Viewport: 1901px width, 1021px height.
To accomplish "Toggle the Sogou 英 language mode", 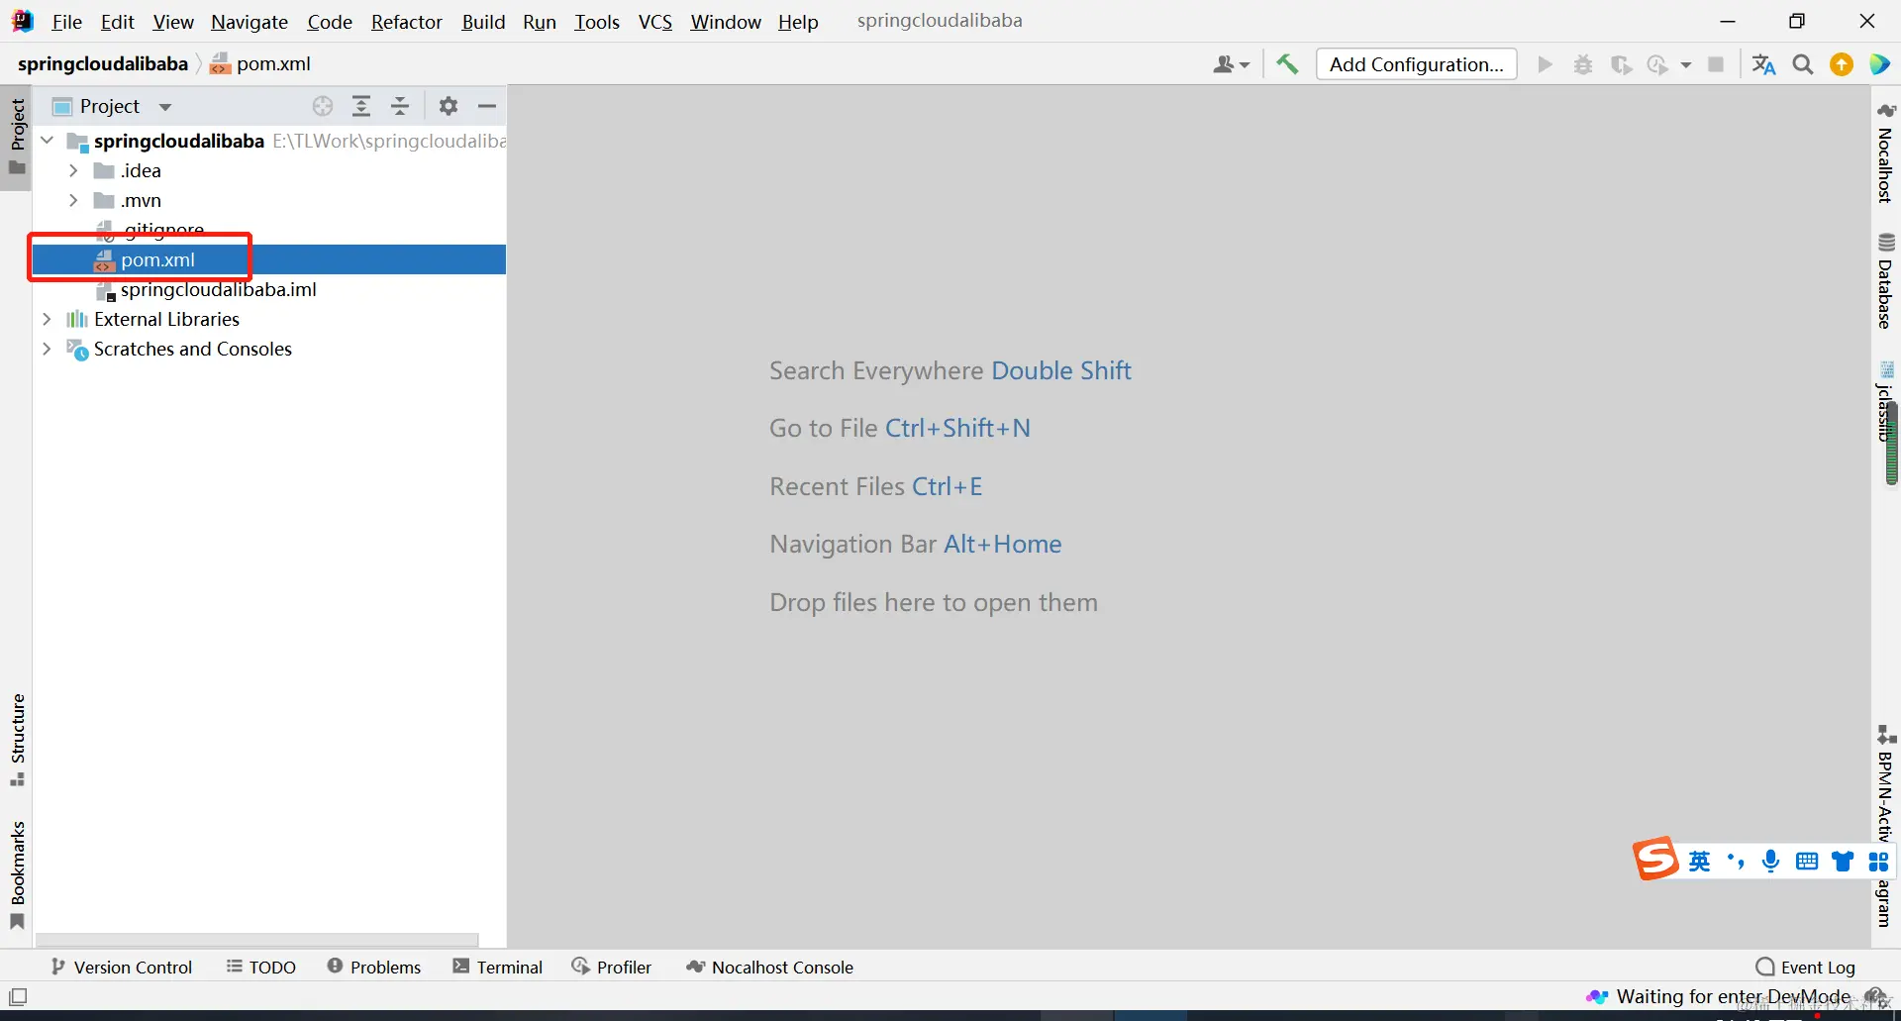I will click(1699, 861).
